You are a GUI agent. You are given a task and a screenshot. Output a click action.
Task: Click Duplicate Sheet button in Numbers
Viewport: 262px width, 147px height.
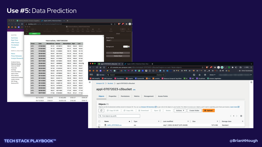[118, 53]
